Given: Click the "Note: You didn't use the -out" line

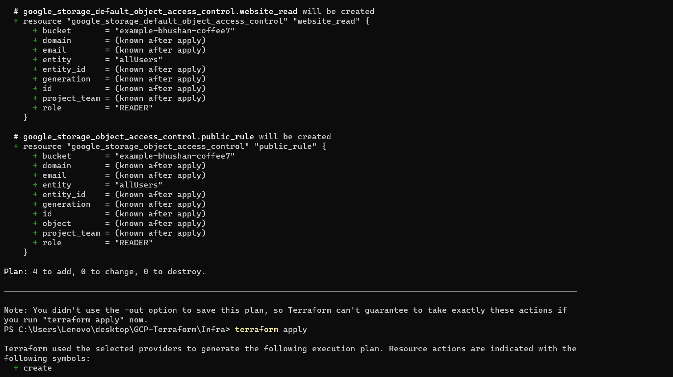Looking at the screenshot, I should (285, 310).
